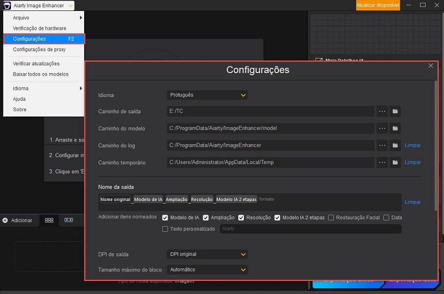Click the custom text field showing Aiarty
The height and width of the screenshot is (294, 444).
point(311,229)
